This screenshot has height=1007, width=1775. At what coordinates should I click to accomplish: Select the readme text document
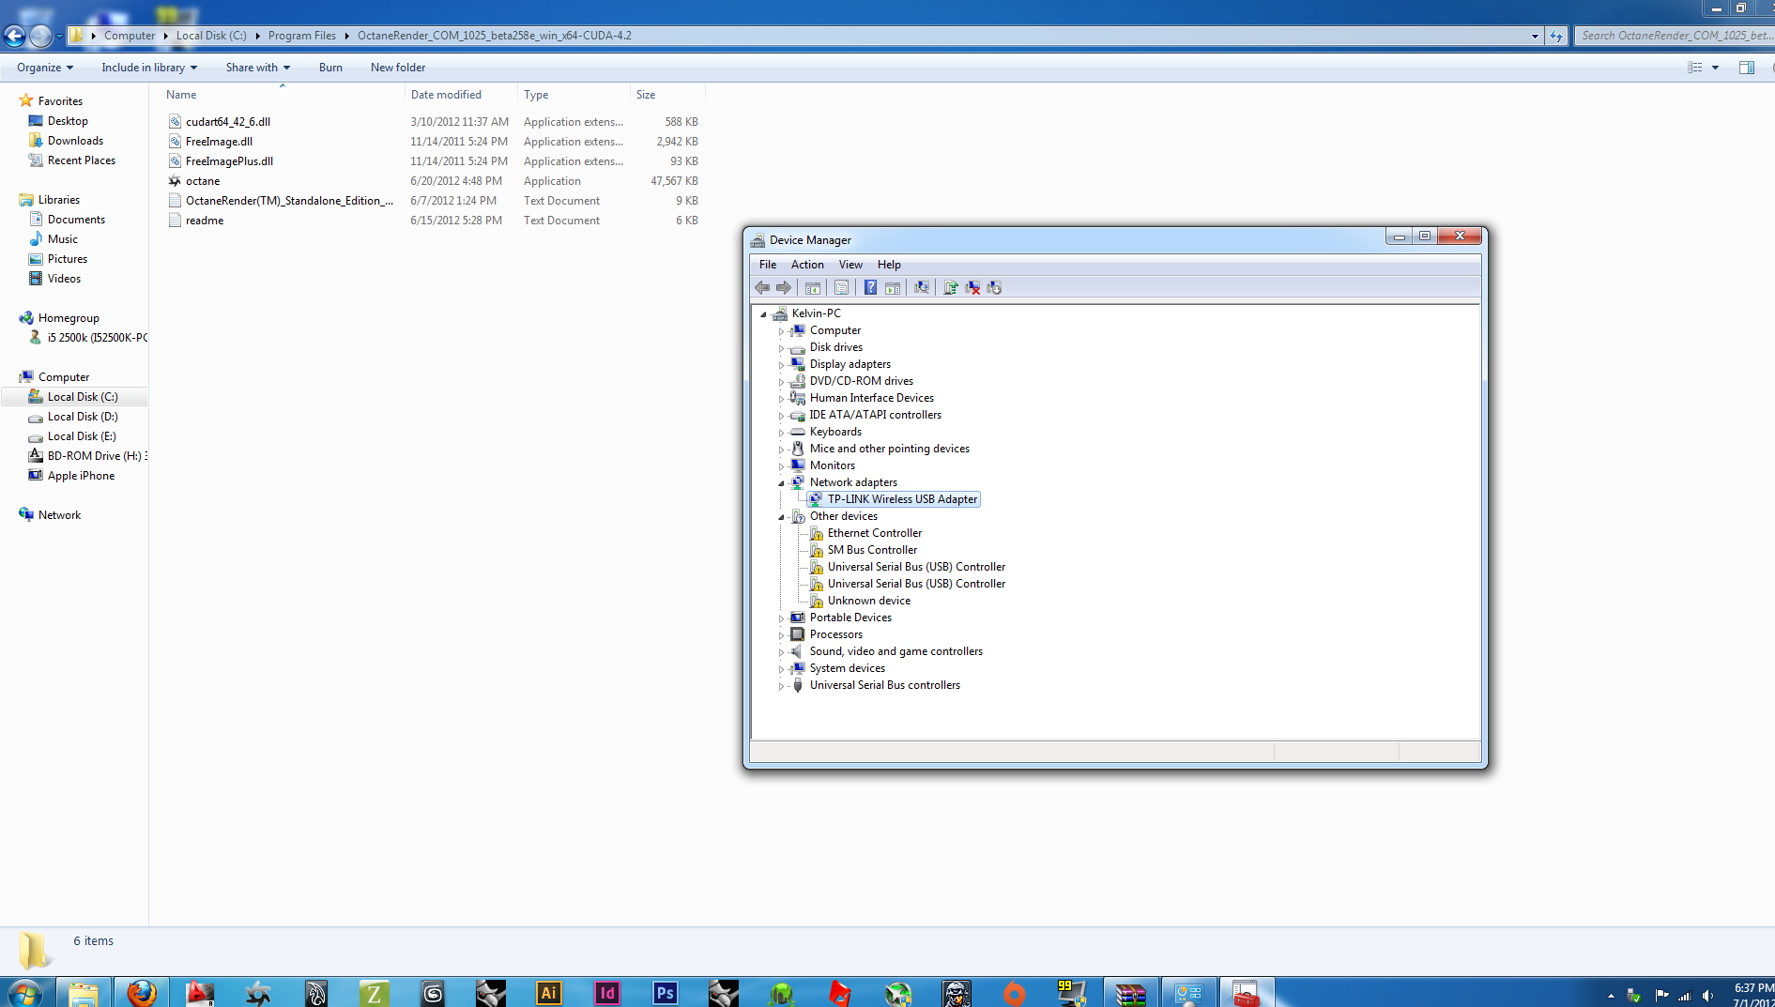coord(205,221)
